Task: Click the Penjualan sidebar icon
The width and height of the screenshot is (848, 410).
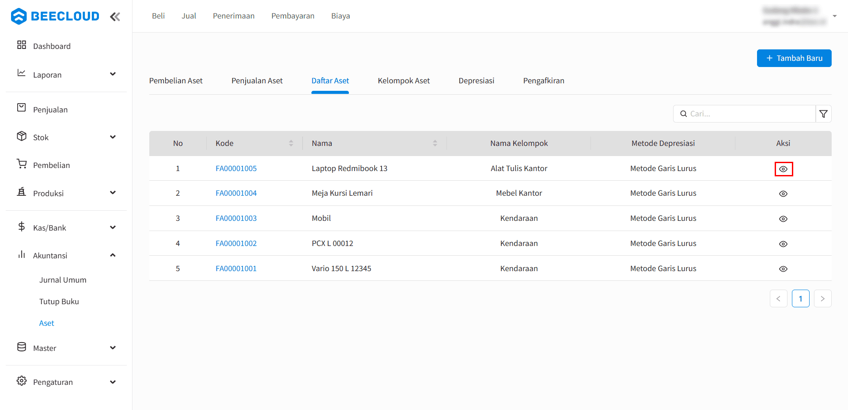Action: (22, 108)
